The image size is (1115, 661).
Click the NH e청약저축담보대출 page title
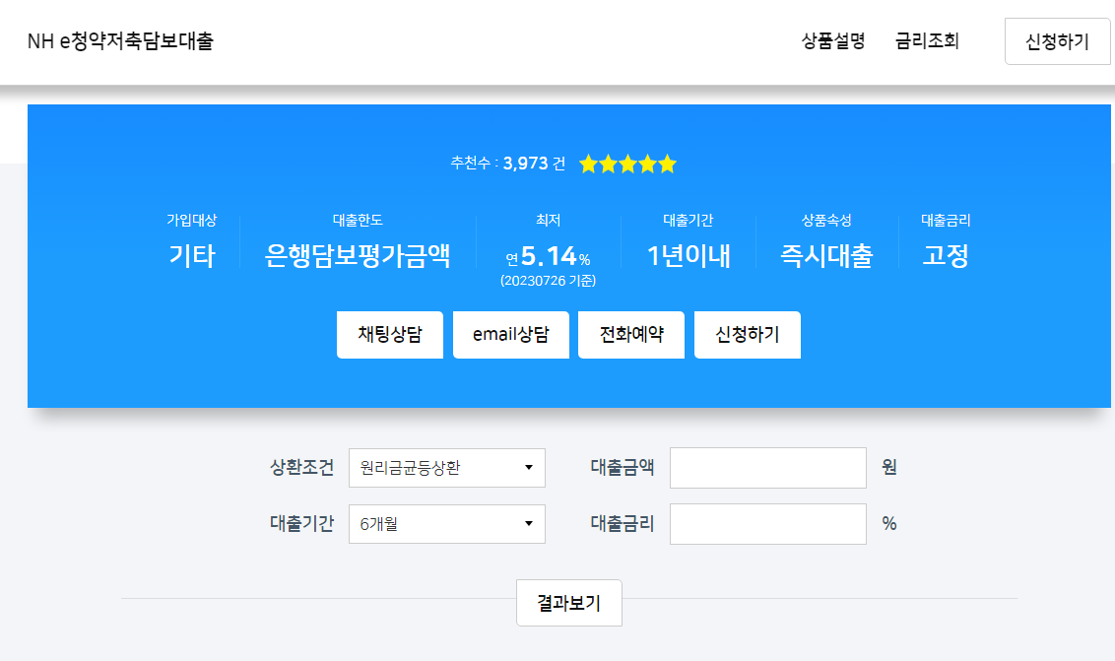click(x=120, y=41)
